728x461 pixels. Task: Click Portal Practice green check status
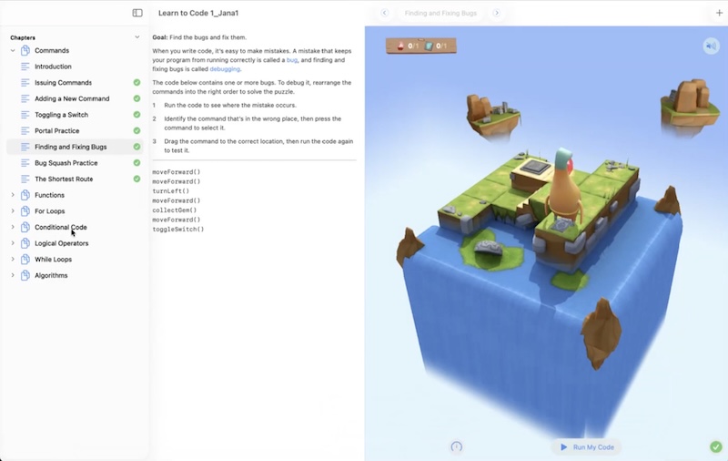(x=136, y=130)
